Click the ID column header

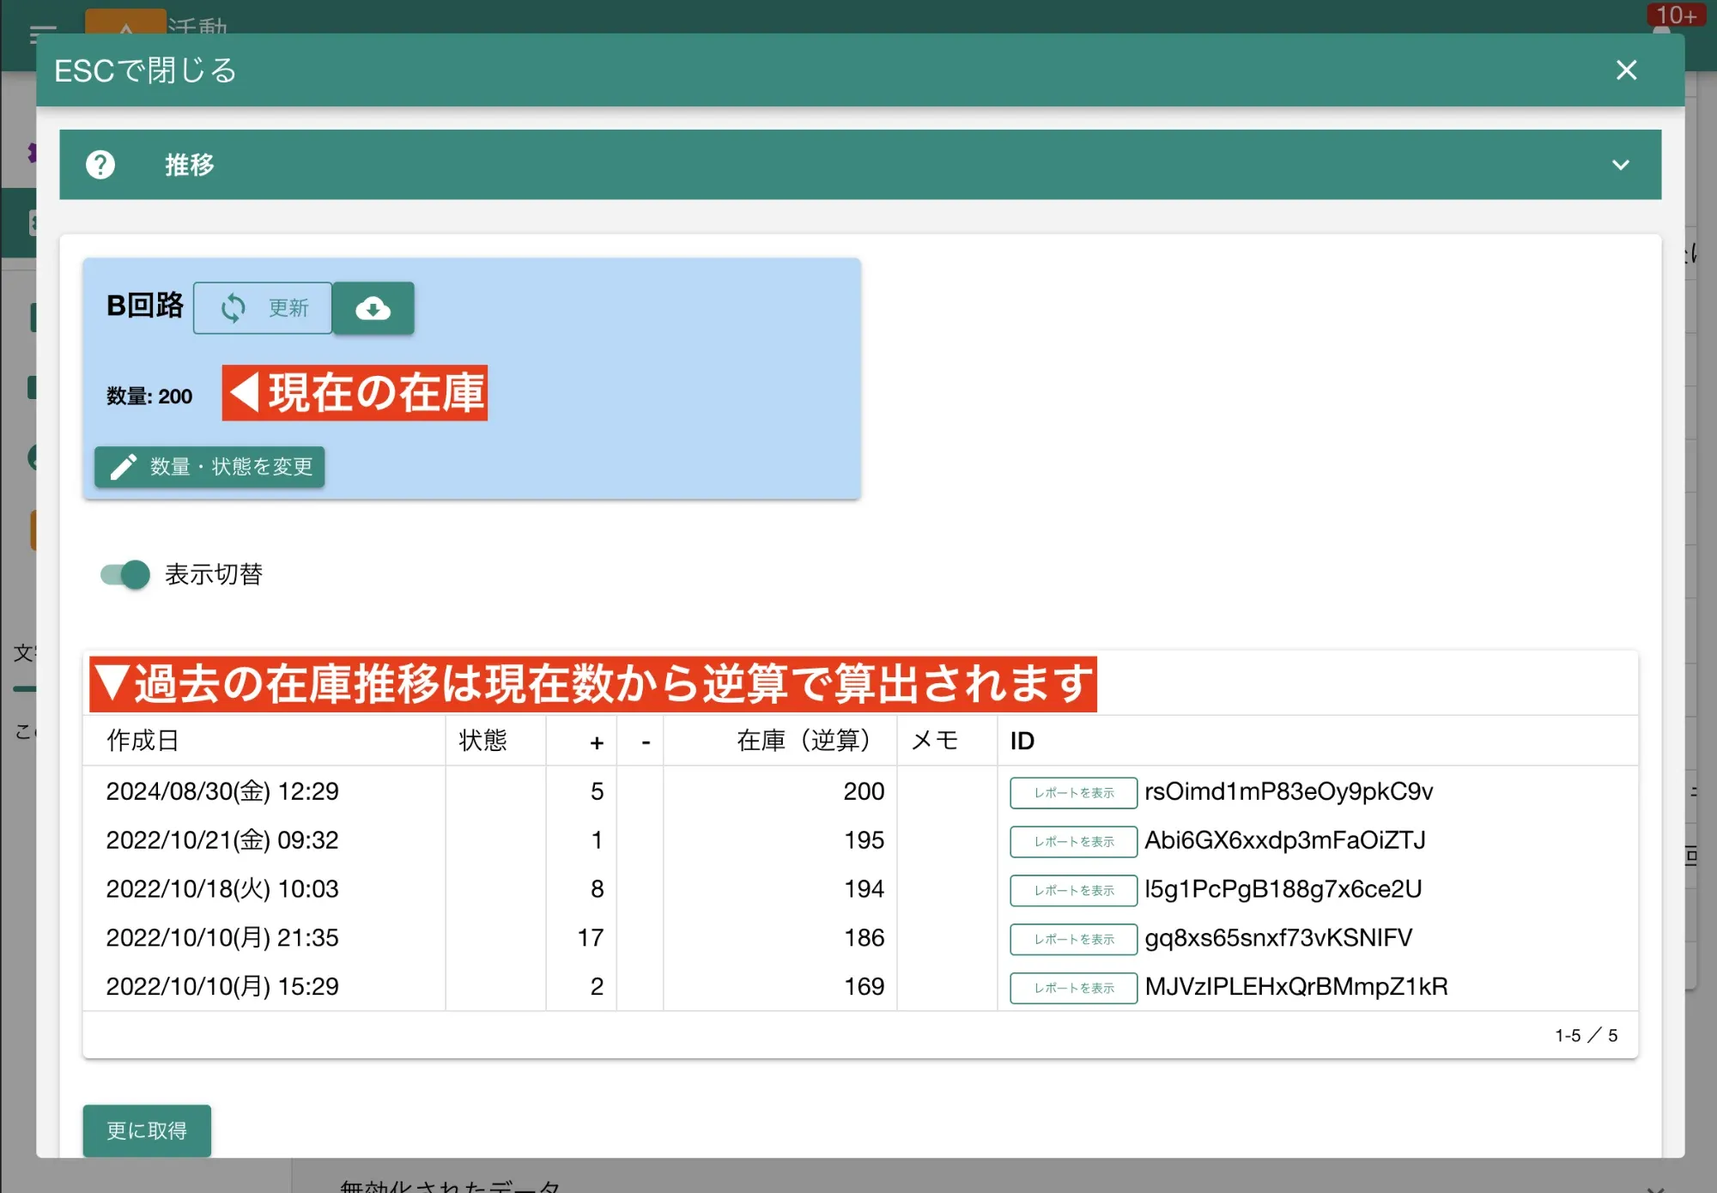coord(1022,741)
